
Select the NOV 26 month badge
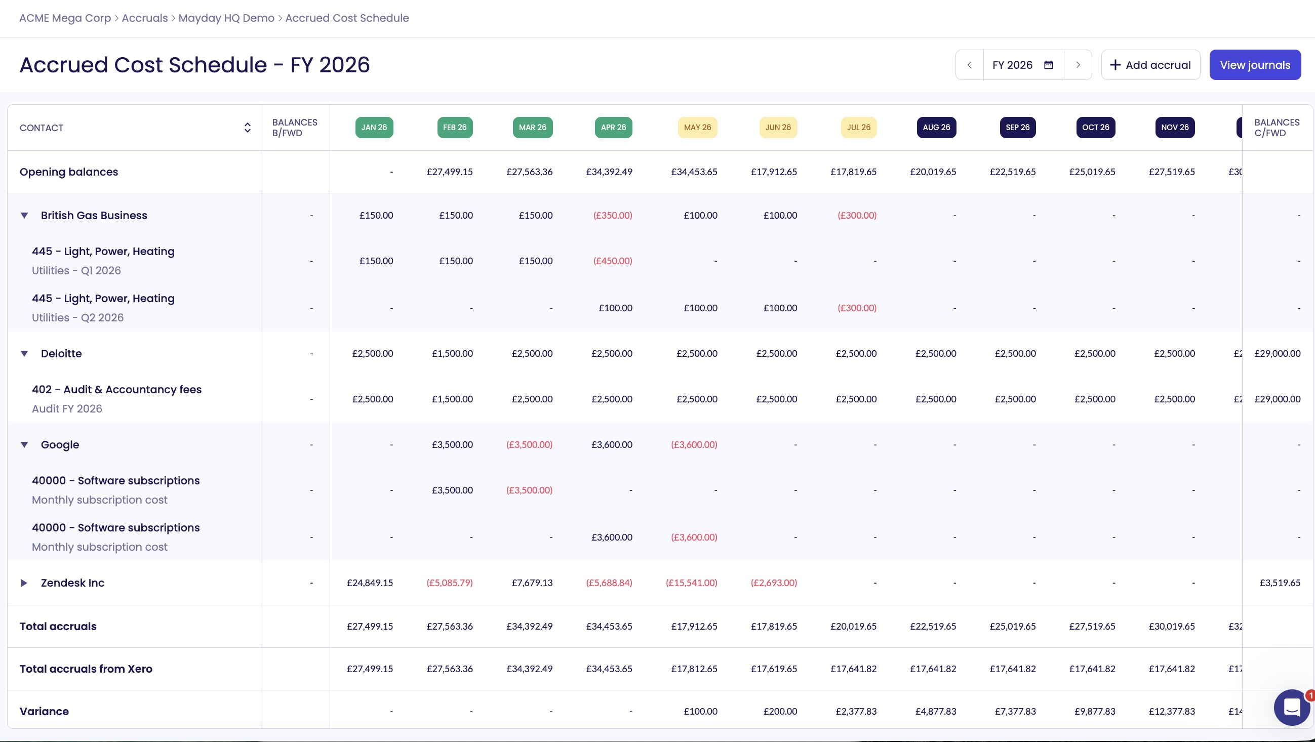click(1175, 128)
